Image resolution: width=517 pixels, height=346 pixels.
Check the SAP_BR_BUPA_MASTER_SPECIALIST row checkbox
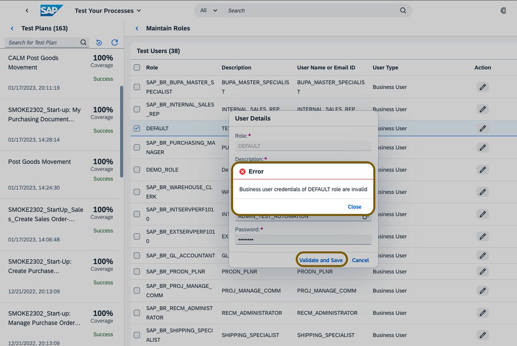pyautogui.click(x=137, y=87)
